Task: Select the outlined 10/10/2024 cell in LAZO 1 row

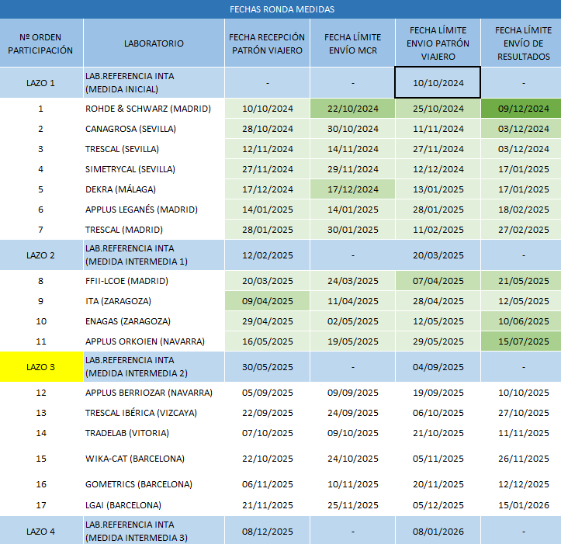Action: [x=438, y=83]
